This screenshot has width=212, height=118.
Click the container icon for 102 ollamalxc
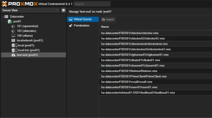click(x=13, y=31)
